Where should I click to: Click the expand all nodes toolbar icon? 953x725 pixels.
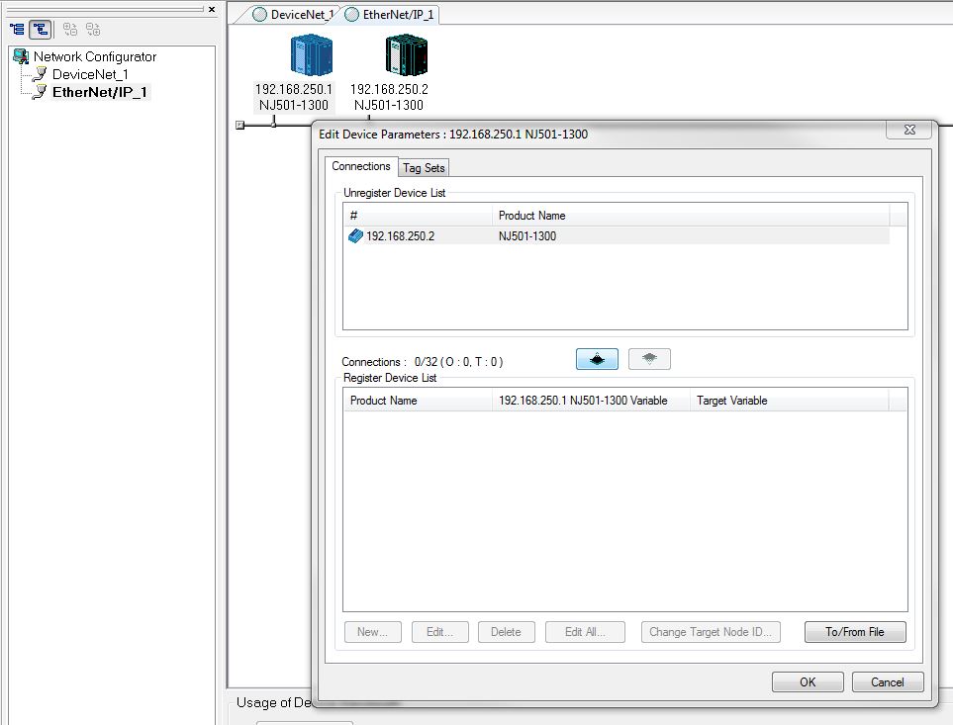(x=69, y=29)
